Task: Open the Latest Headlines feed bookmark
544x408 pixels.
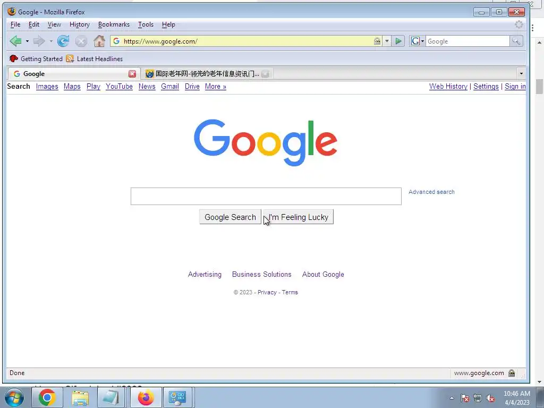Action: (x=95, y=58)
